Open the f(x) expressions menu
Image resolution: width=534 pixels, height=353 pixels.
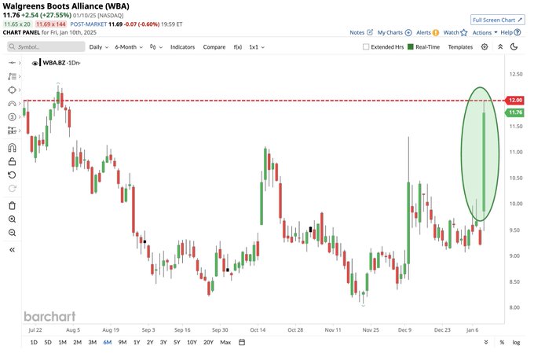coord(238,47)
